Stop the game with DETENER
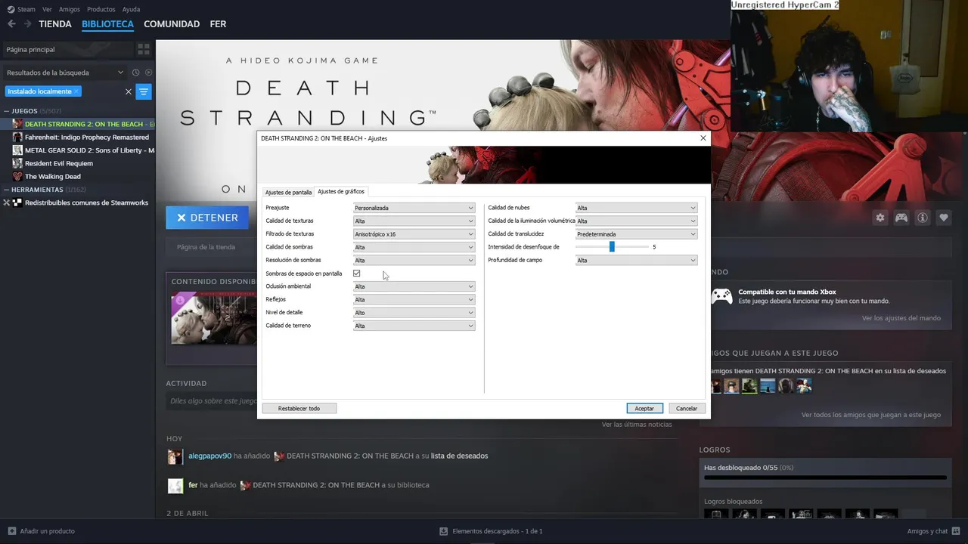Screen dimensions: 968x544 (207, 218)
